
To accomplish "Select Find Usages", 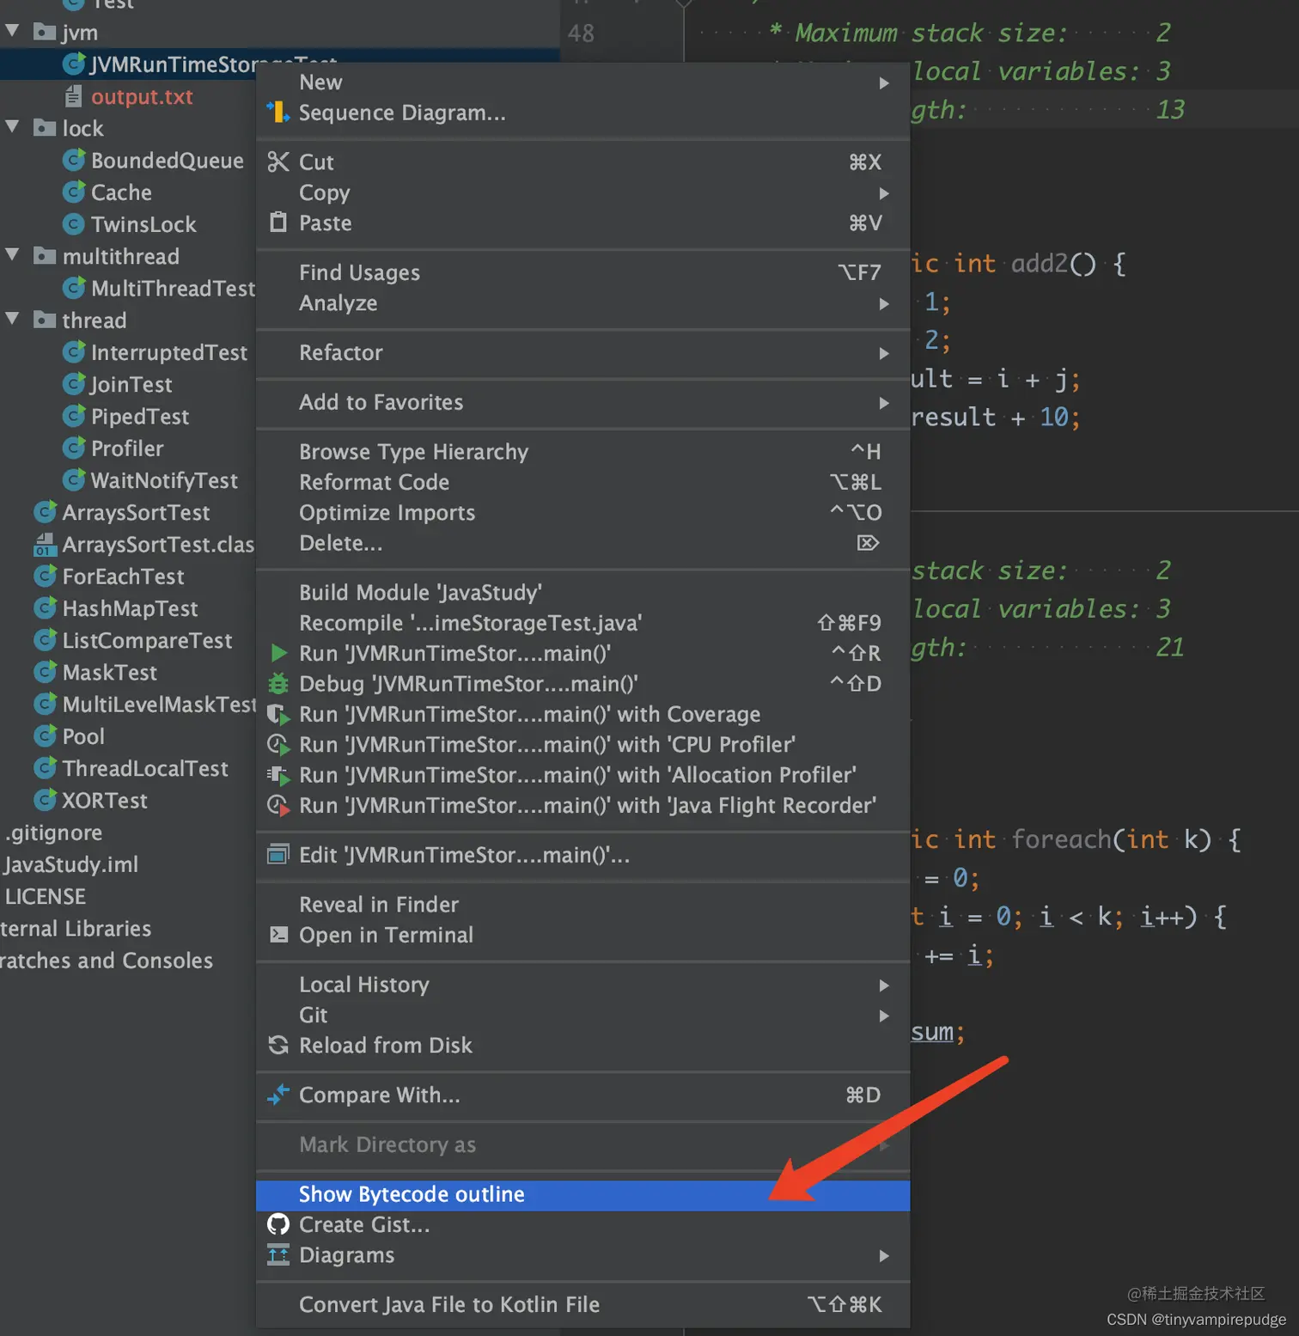I will point(583,272).
